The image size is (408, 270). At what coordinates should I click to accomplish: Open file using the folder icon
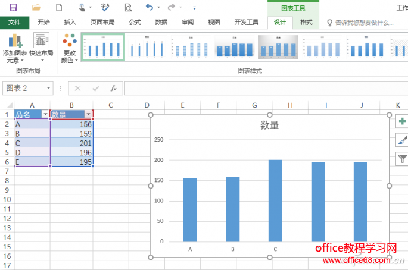coord(36,7)
